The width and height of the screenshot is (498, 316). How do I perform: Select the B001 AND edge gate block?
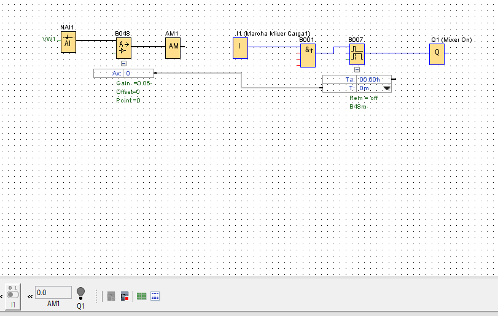[x=308, y=55]
